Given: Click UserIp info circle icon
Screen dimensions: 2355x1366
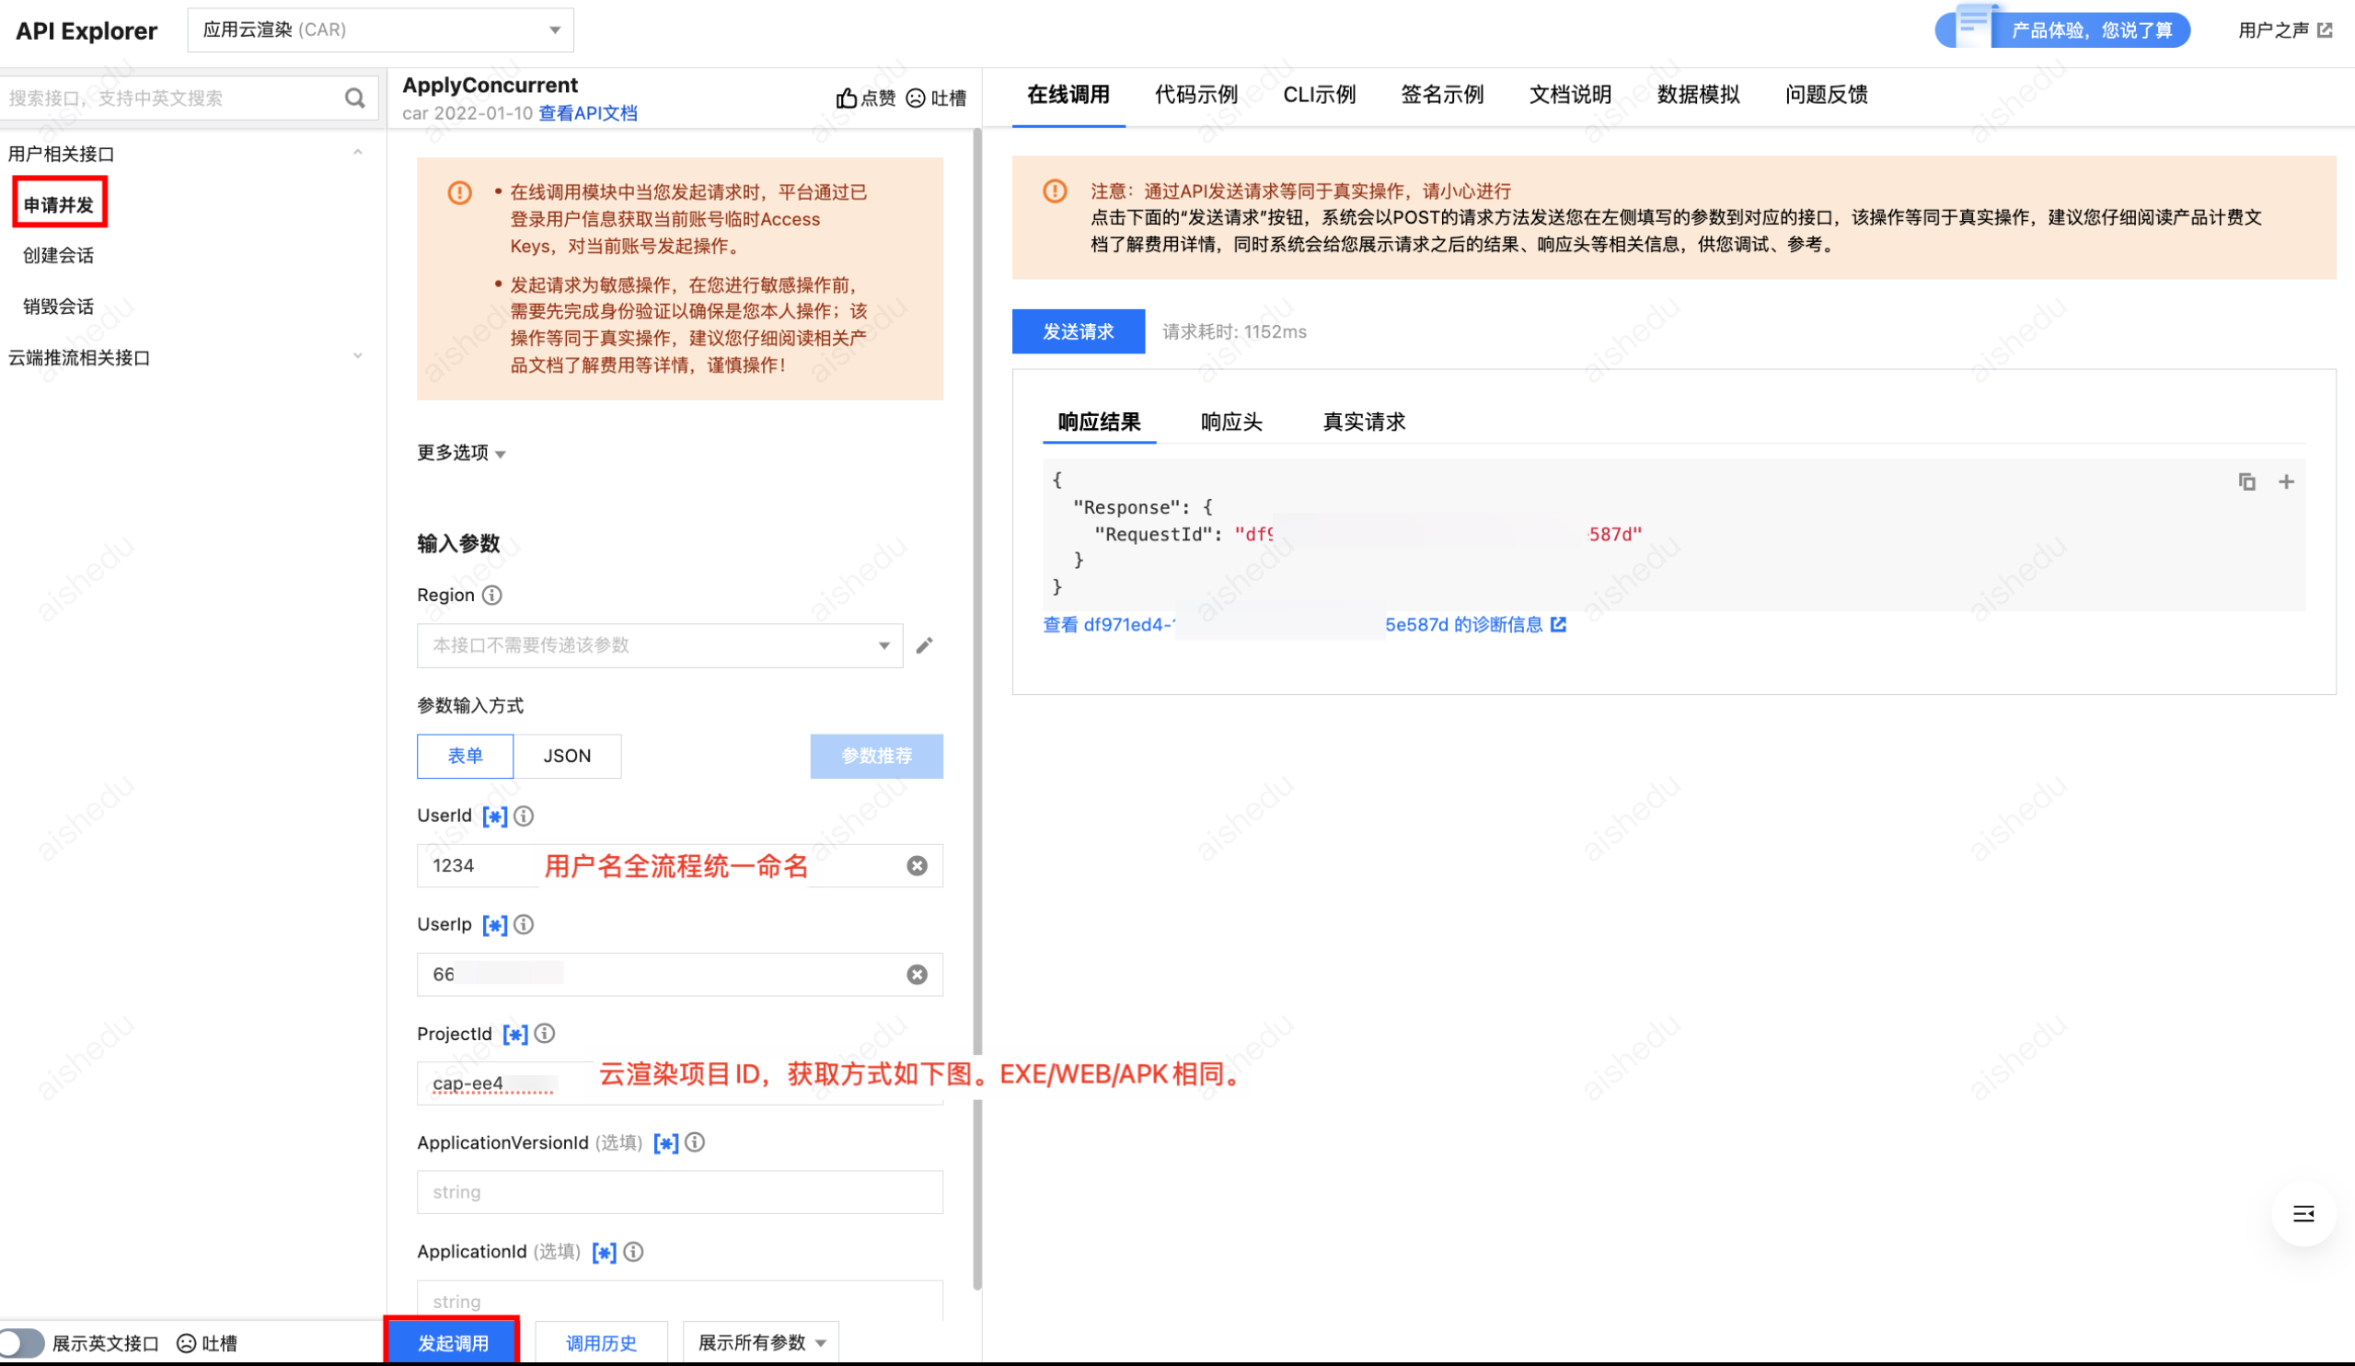Looking at the screenshot, I should click(525, 925).
